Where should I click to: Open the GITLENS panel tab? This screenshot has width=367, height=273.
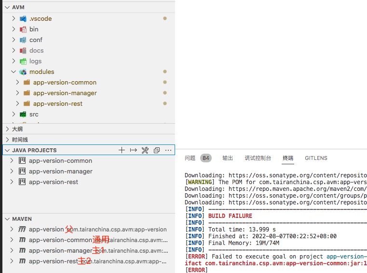click(x=316, y=158)
